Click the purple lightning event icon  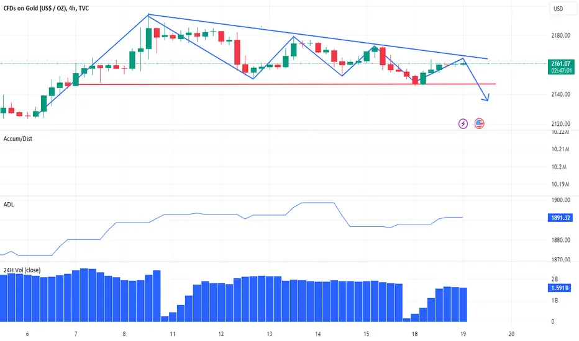pos(463,123)
